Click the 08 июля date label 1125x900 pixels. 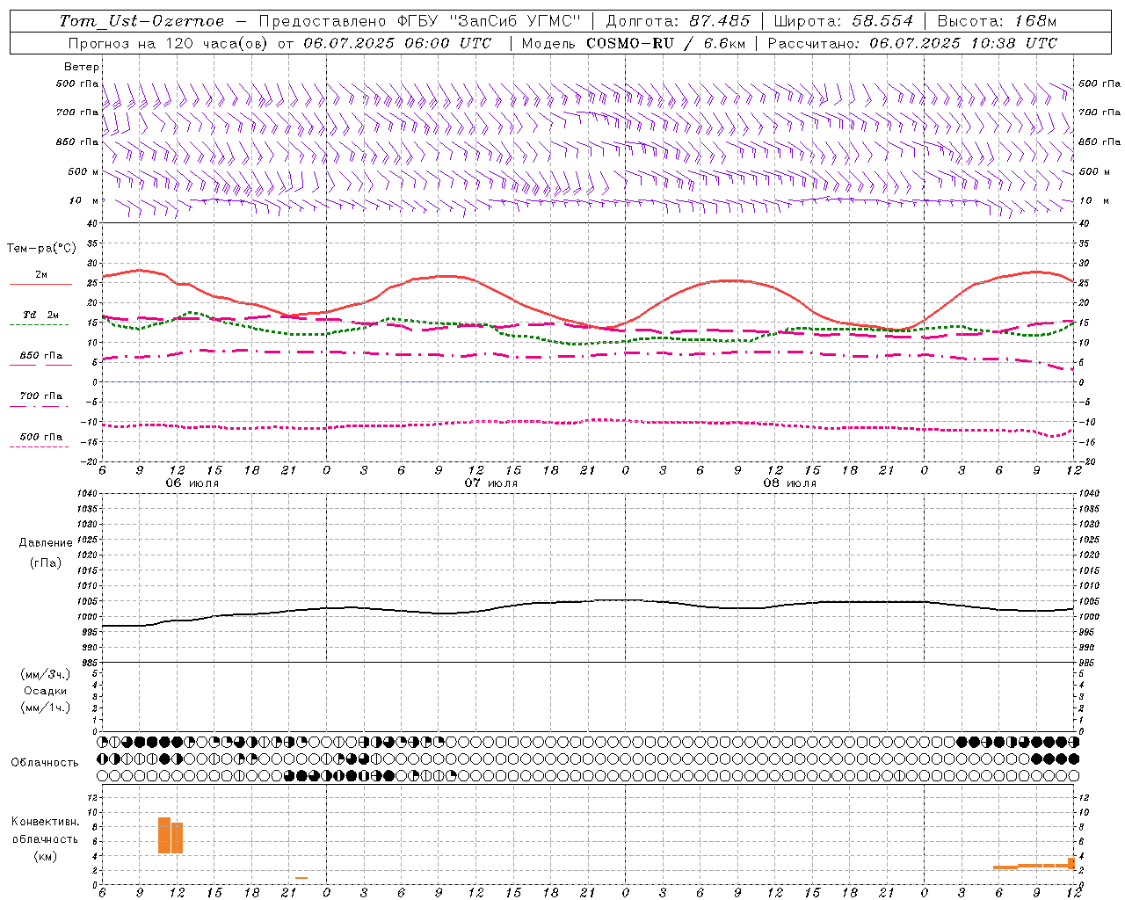pyautogui.click(x=790, y=483)
